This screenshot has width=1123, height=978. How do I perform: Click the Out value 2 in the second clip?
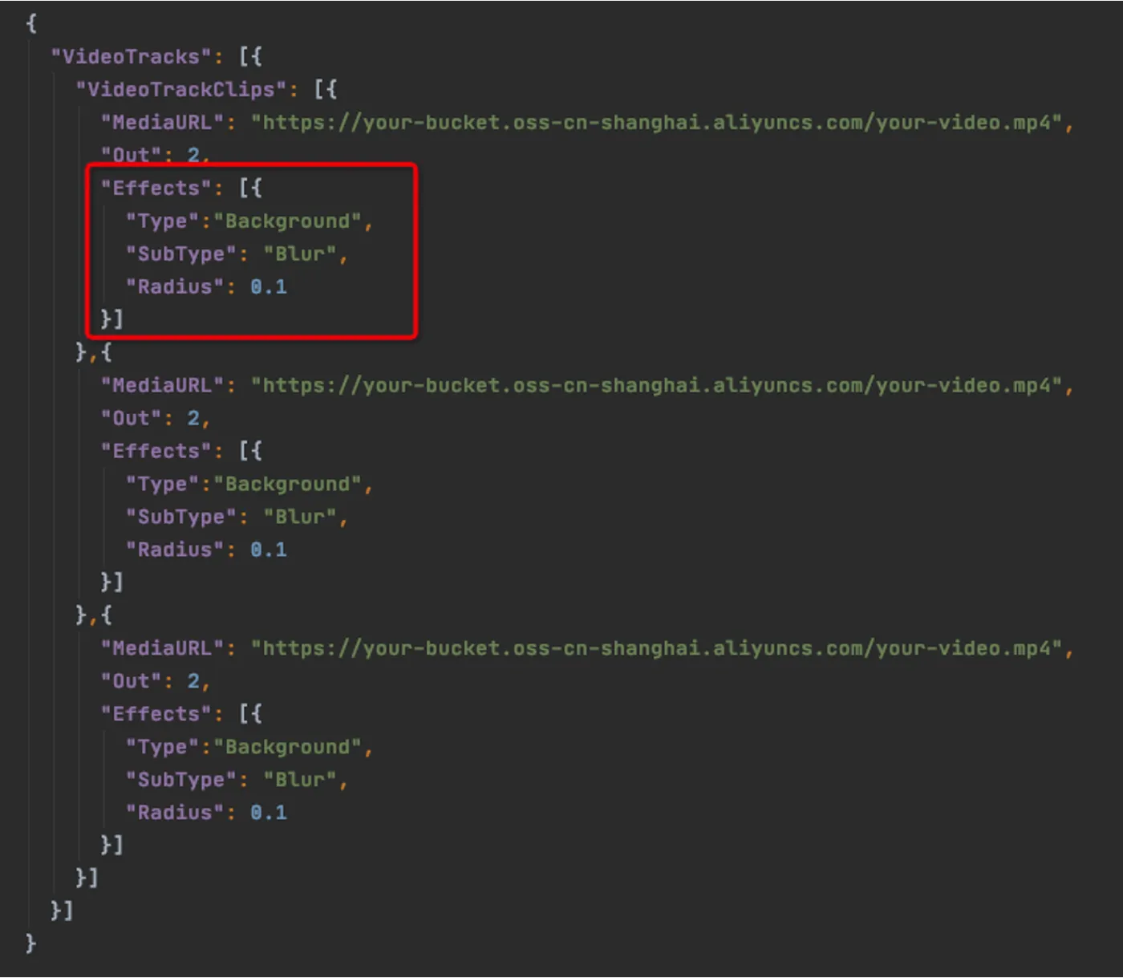pyautogui.click(x=193, y=419)
